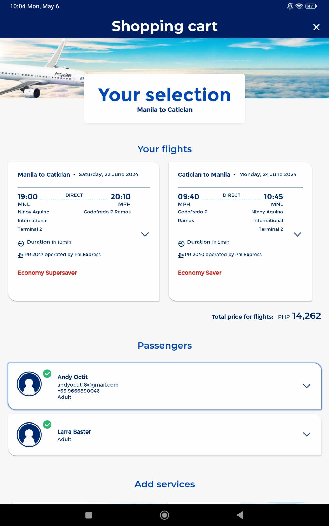Tap the Economy Saver fare label

(x=199, y=273)
